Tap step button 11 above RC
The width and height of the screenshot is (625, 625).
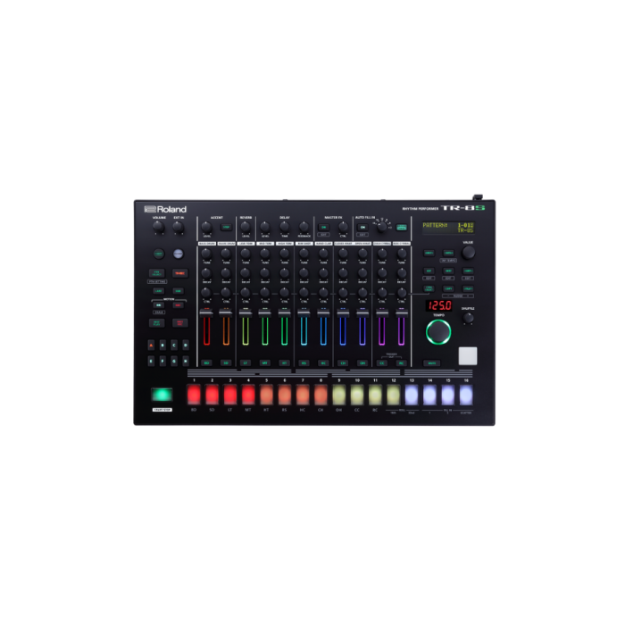[376, 395]
